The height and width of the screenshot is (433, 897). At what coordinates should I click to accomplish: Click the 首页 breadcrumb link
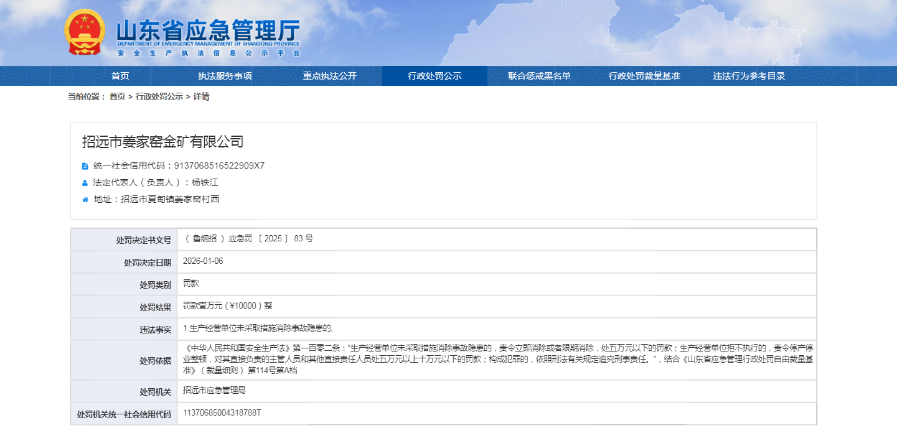coord(117,96)
